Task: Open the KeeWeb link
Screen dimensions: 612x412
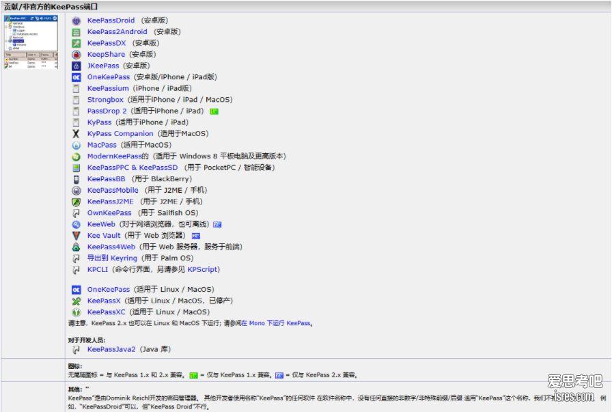Action: click(101, 224)
